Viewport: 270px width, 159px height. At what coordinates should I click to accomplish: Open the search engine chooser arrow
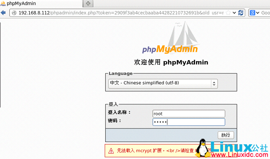pos(258,13)
